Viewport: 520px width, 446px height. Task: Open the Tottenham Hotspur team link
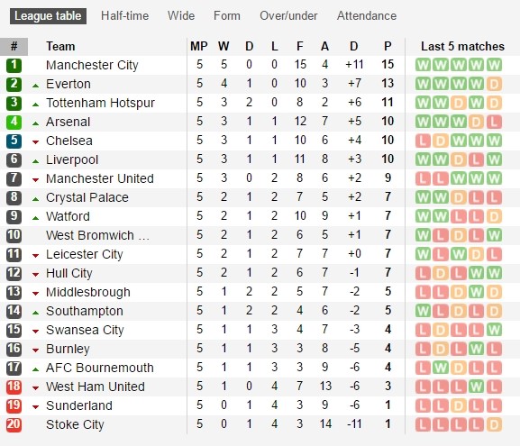(x=100, y=103)
